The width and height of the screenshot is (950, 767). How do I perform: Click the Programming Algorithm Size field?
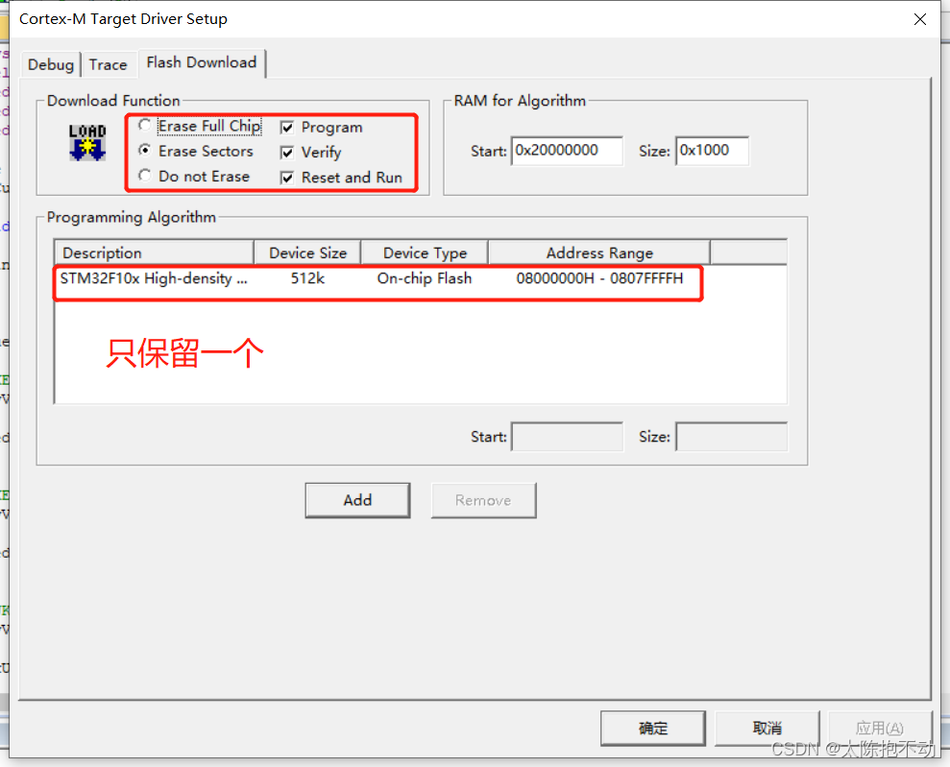click(x=732, y=437)
